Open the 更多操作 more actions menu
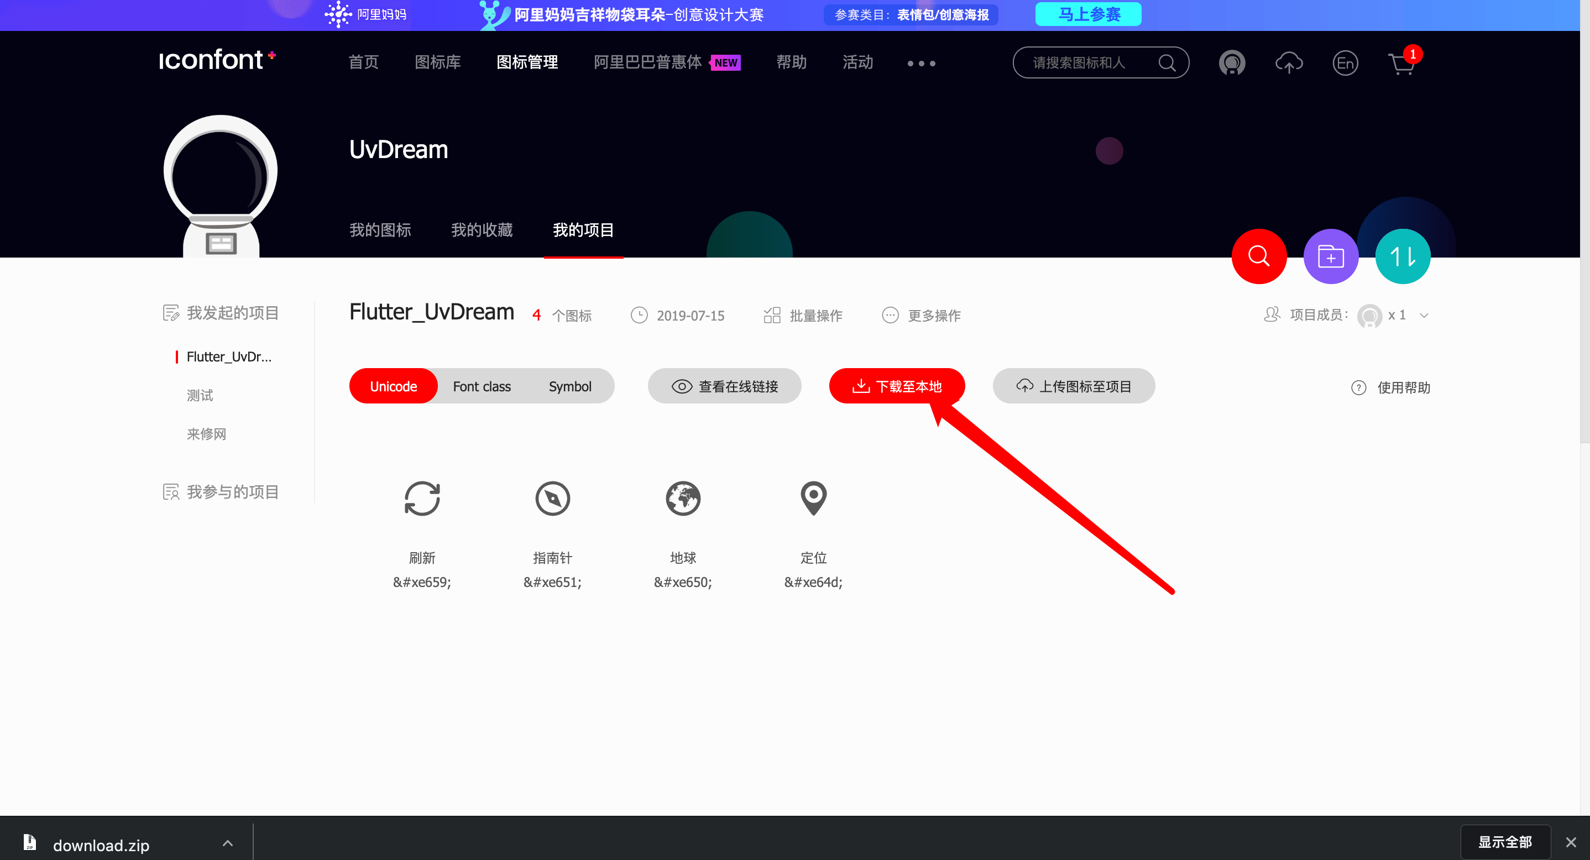The height and width of the screenshot is (860, 1590). 922,315
